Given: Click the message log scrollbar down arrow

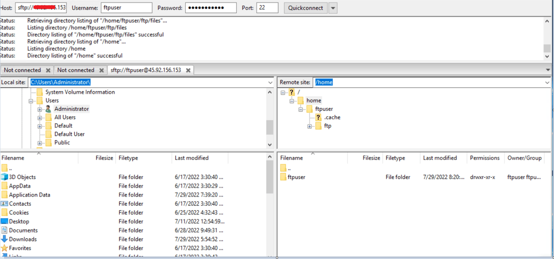Looking at the screenshot, I should [x=547, y=57].
